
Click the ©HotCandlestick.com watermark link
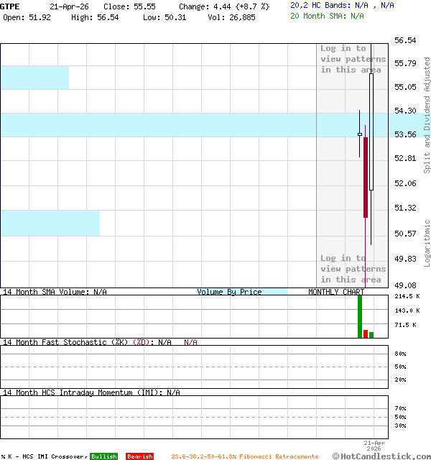click(381, 456)
